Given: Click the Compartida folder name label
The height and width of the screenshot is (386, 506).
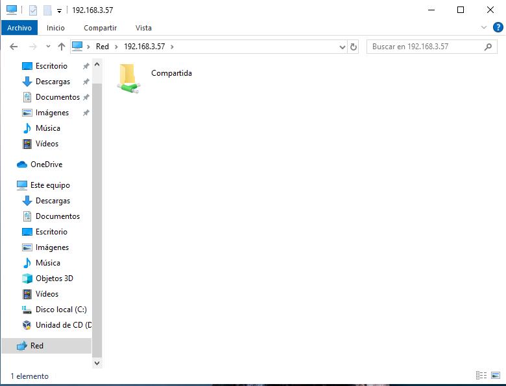Looking at the screenshot, I should click(171, 73).
